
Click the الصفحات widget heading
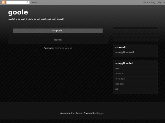[x=120, y=47]
